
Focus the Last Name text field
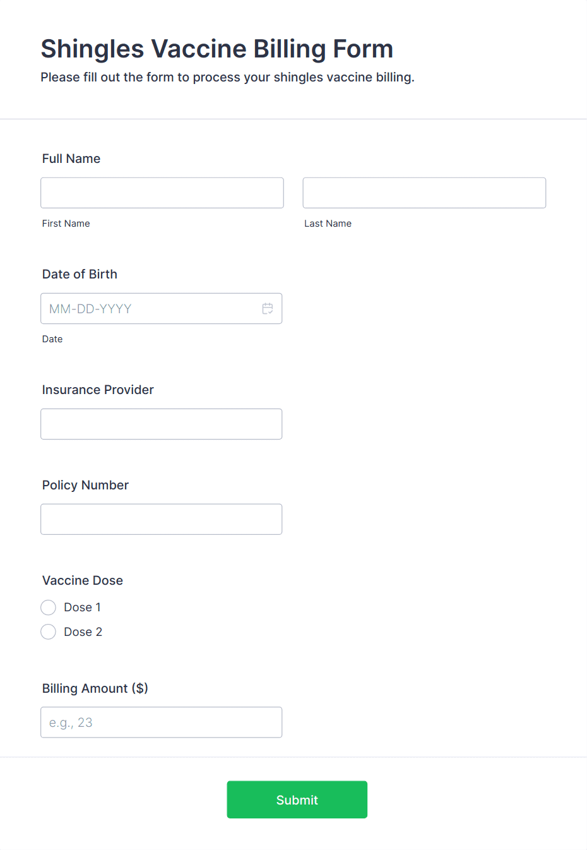tap(424, 193)
